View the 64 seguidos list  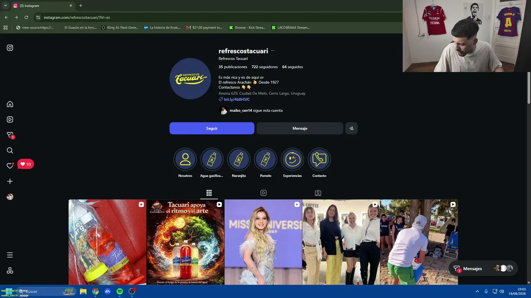pyautogui.click(x=292, y=67)
